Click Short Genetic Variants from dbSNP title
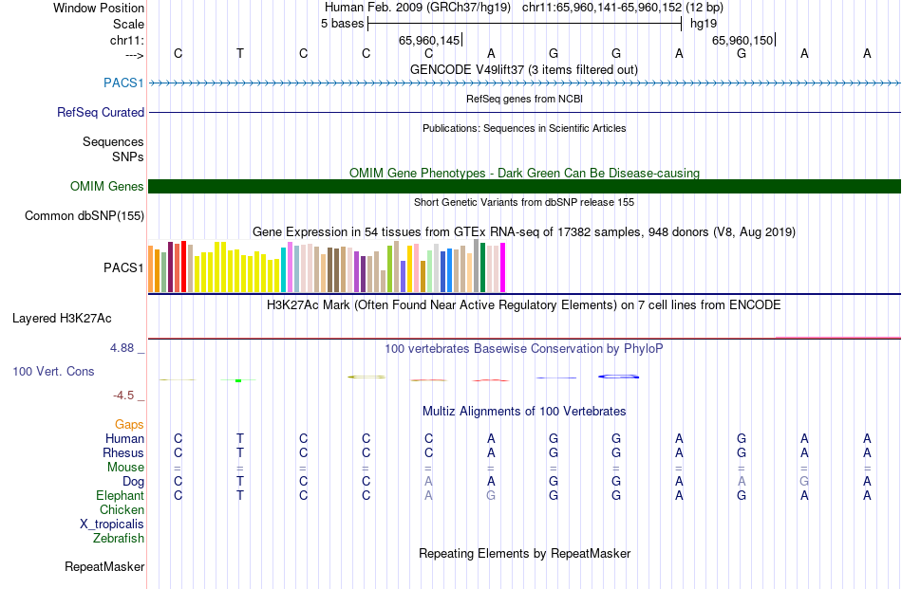 click(x=524, y=202)
